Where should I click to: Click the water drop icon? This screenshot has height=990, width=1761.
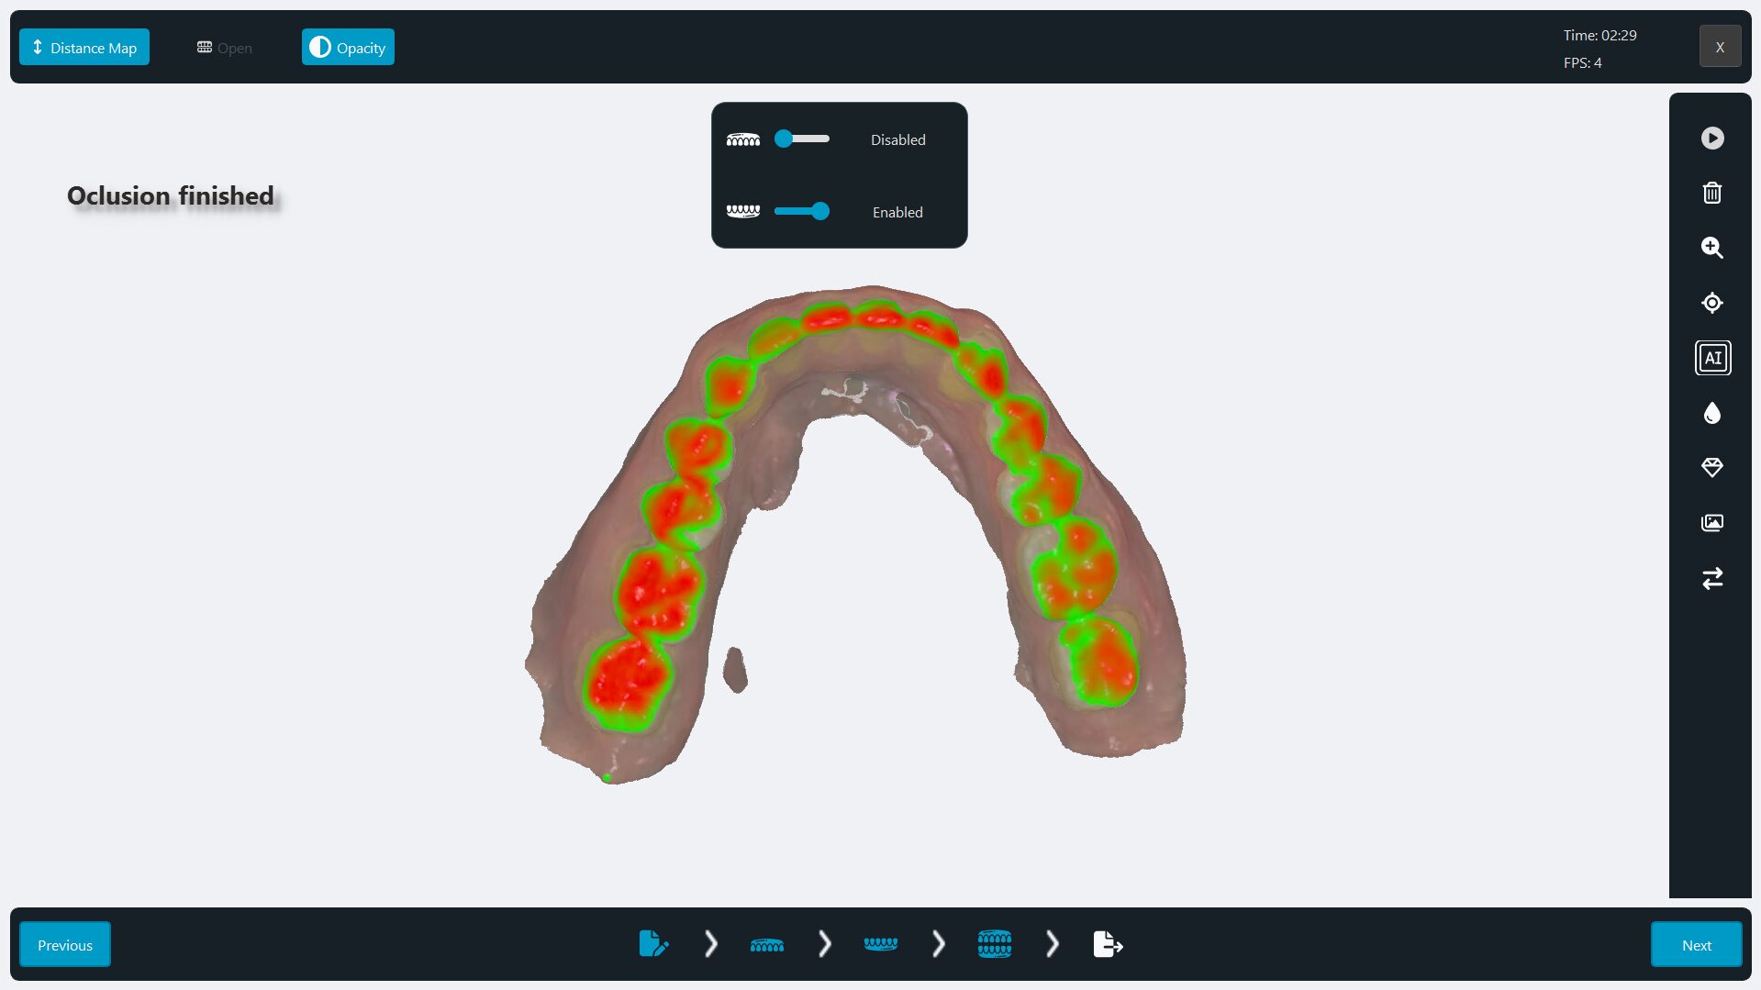(x=1711, y=413)
